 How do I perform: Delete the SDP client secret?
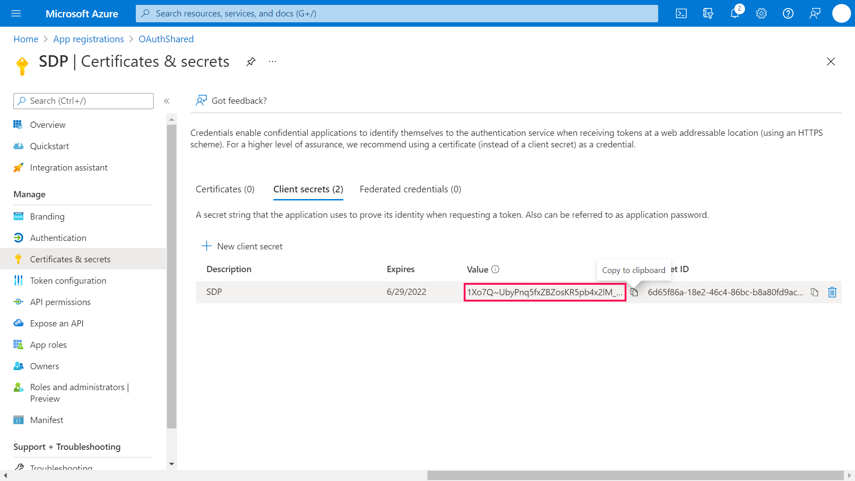[832, 292]
